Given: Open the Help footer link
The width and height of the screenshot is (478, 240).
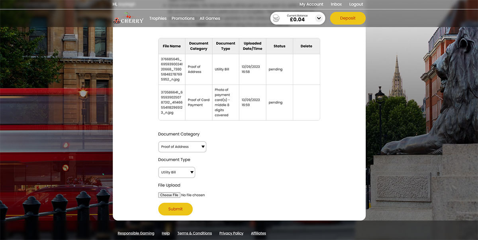Looking at the screenshot, I should 166,233.
